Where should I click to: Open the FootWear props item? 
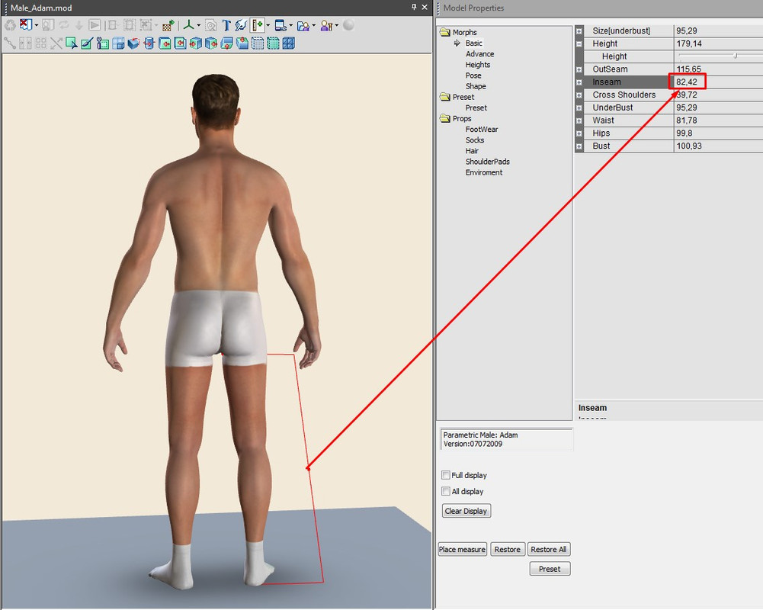pos(482,129)
